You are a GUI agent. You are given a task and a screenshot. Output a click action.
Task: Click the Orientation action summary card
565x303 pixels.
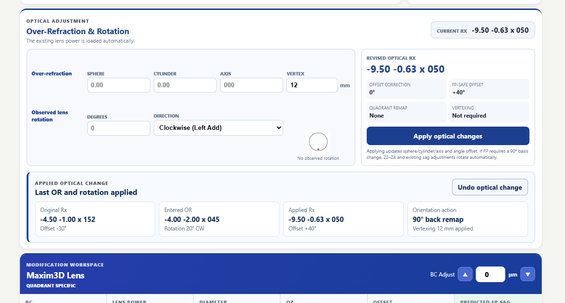pos(468,219)
